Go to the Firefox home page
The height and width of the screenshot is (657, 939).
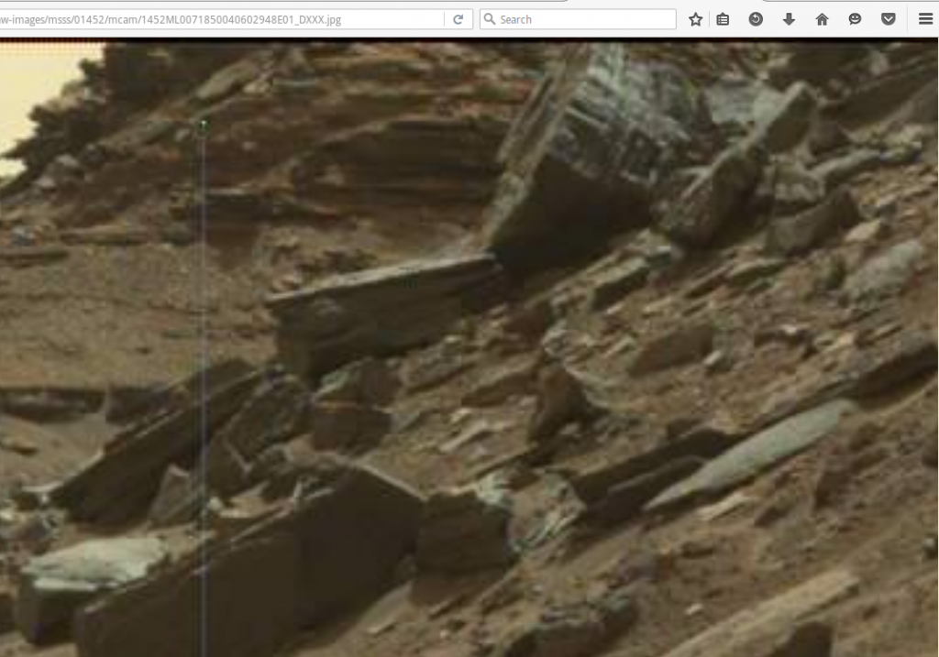(x=822, y=19)
